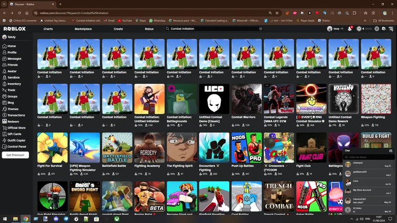Open the Robux balance icon
This screenshot has width=397, height=223.
[359, 29]
